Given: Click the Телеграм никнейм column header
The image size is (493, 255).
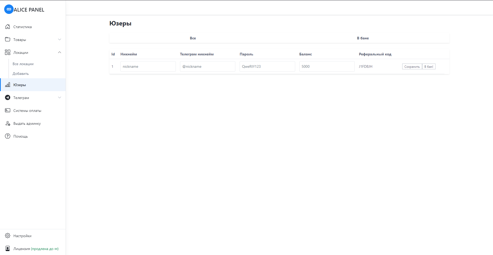Looking at the screenshot, I should pyautogui.click(x=197, y=54).
